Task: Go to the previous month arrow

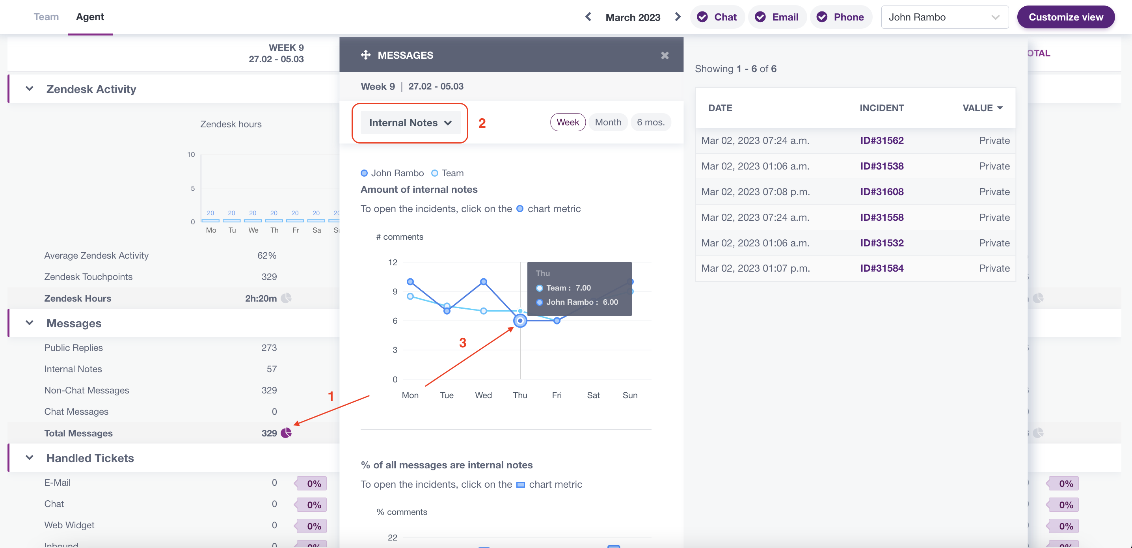Action: 588,17
